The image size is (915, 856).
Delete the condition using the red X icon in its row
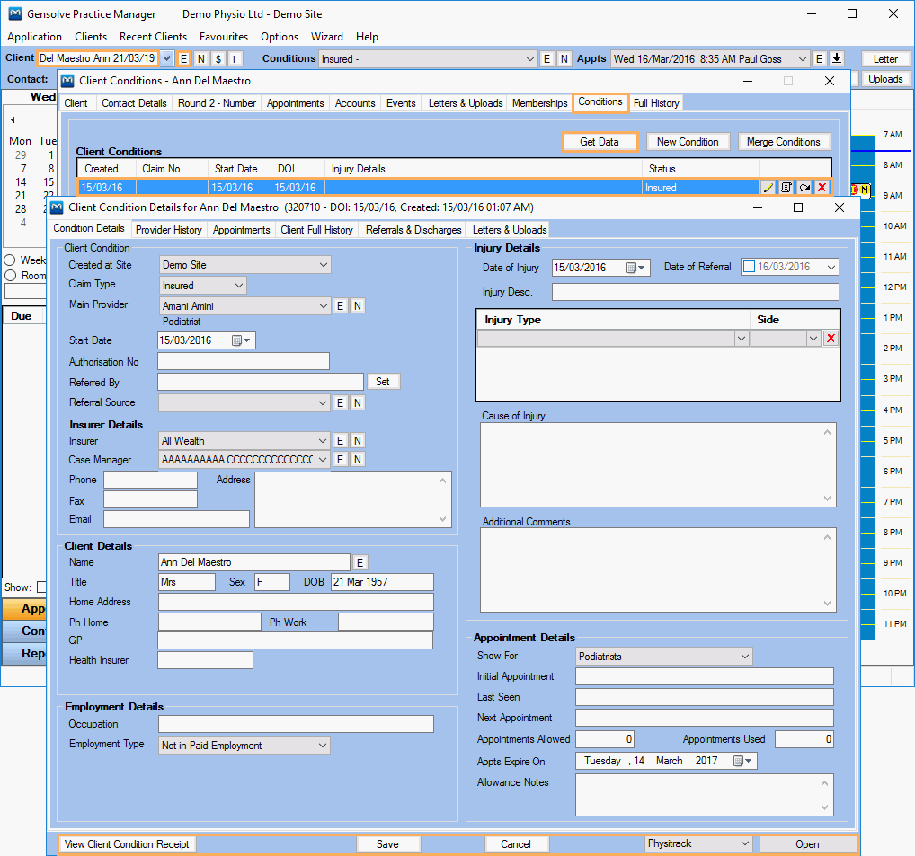(x=822, y=188)
